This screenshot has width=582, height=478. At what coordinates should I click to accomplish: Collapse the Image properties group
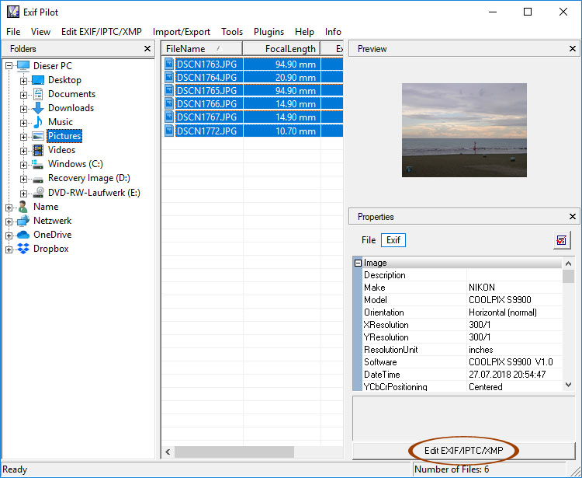pyautogui.click(x=358, y=263)
